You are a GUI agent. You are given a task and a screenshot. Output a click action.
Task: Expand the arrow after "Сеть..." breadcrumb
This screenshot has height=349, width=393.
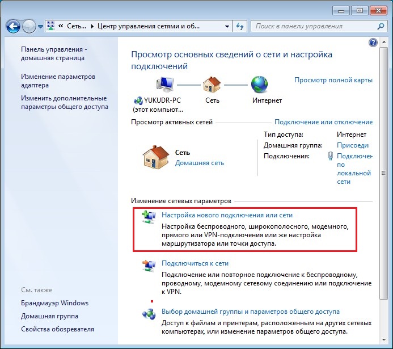click(92, 26)
